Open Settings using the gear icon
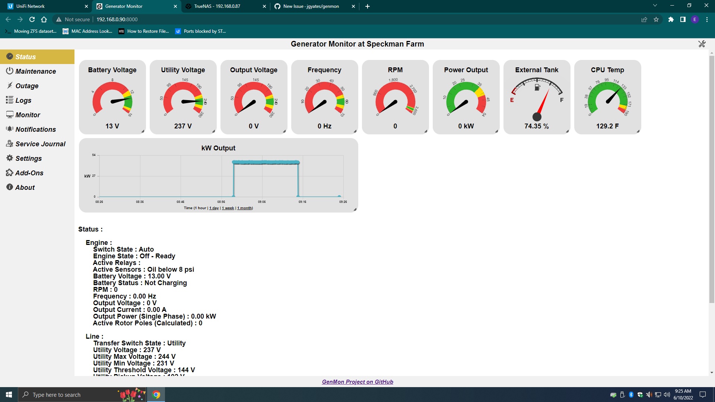Image resolution: width=715 pixels, height=402 pixels. pos(10,158)
